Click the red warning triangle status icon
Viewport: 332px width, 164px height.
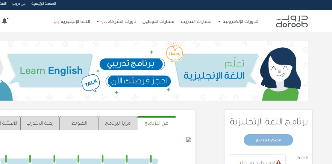[x=279, y=162]
